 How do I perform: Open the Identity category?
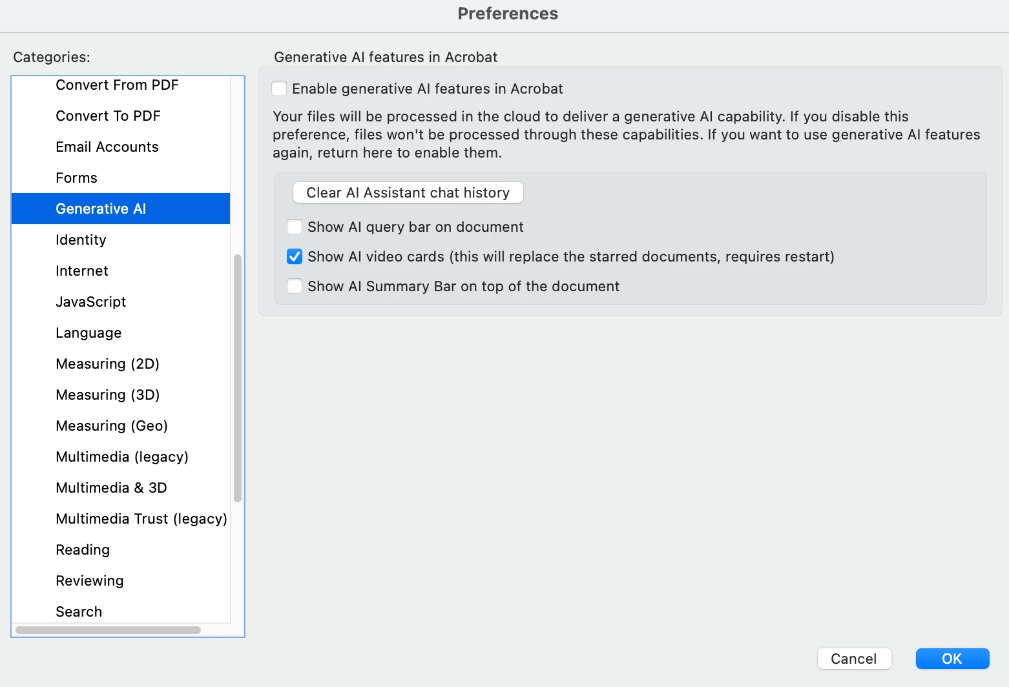[x=121, y=240]
